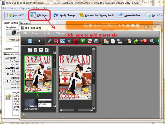Collapse the Tool Bar Settings tree node
165x124 pixels.
[5, 54]
